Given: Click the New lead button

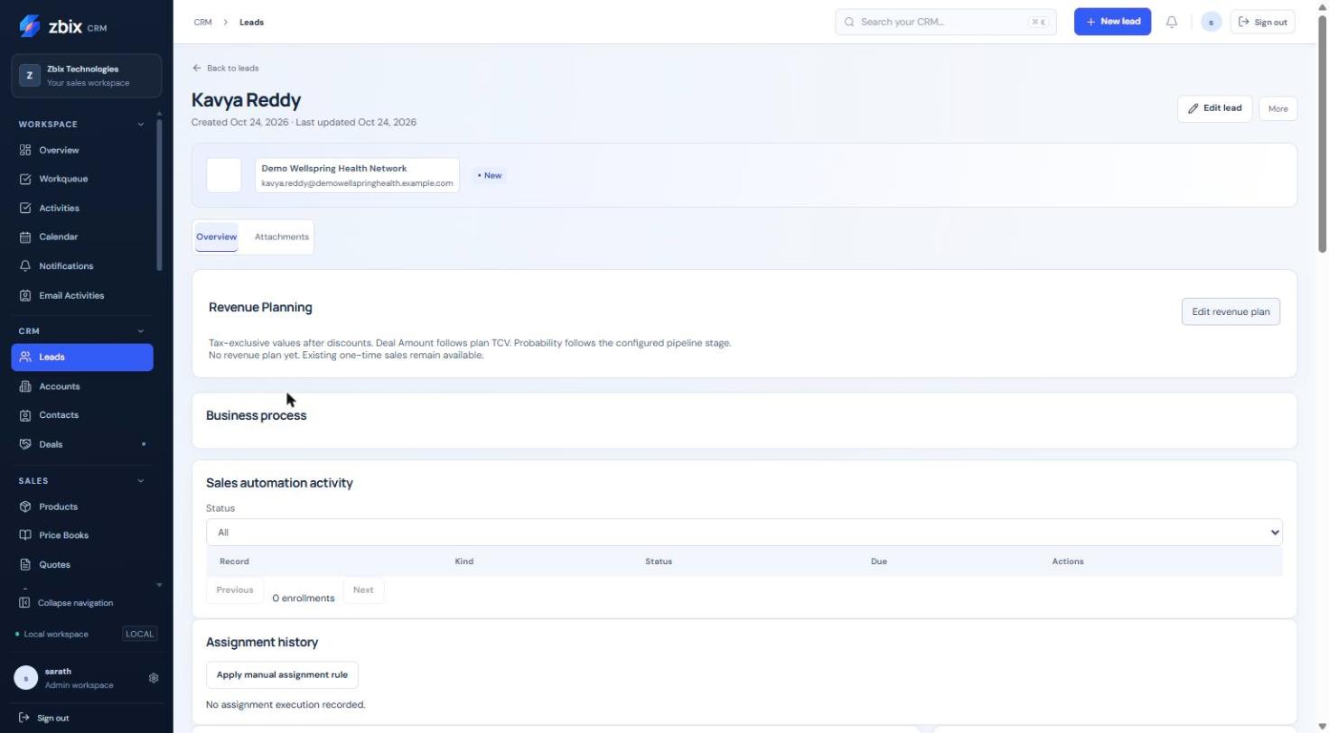Looking at the screenshot, I should 1112,22.
